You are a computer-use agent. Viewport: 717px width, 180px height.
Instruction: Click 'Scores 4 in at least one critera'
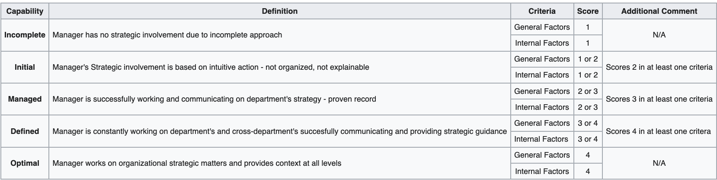pyautogui.click(x=658, y=131)
